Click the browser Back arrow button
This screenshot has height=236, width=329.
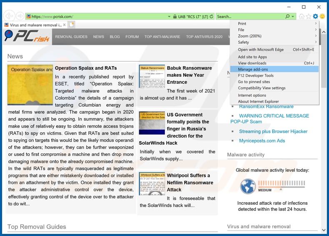pyautogui.click(x=9, y=16)
